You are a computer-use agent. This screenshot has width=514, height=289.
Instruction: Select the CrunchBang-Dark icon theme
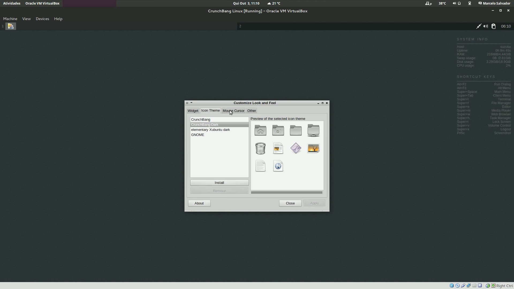point(219,125)
